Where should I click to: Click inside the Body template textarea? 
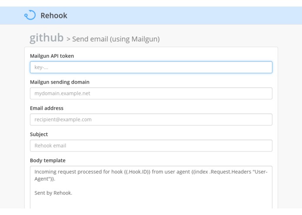pyautogui.click(x=151, y=187)
